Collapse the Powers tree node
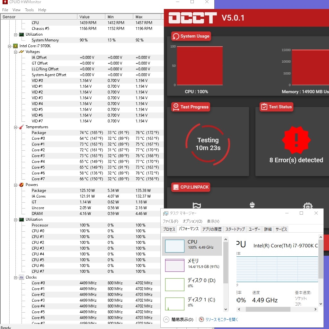The width and height of the screenshot is (329, 329). tap(15, 185)
